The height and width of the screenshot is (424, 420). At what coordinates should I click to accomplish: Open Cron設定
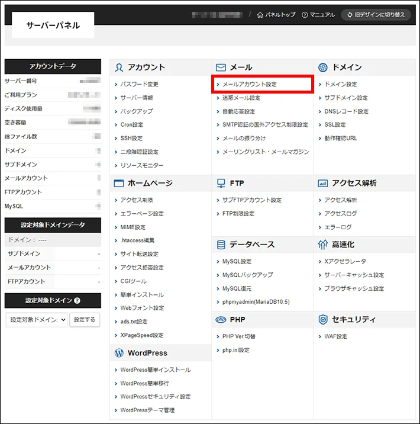(x=131, y=125)
